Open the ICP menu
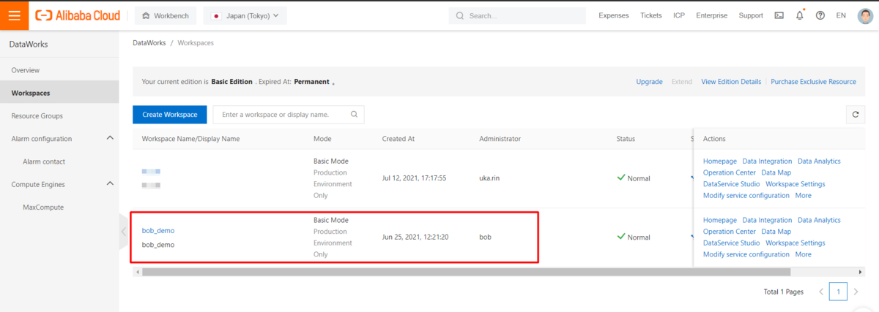 click(x=679, y=15)
